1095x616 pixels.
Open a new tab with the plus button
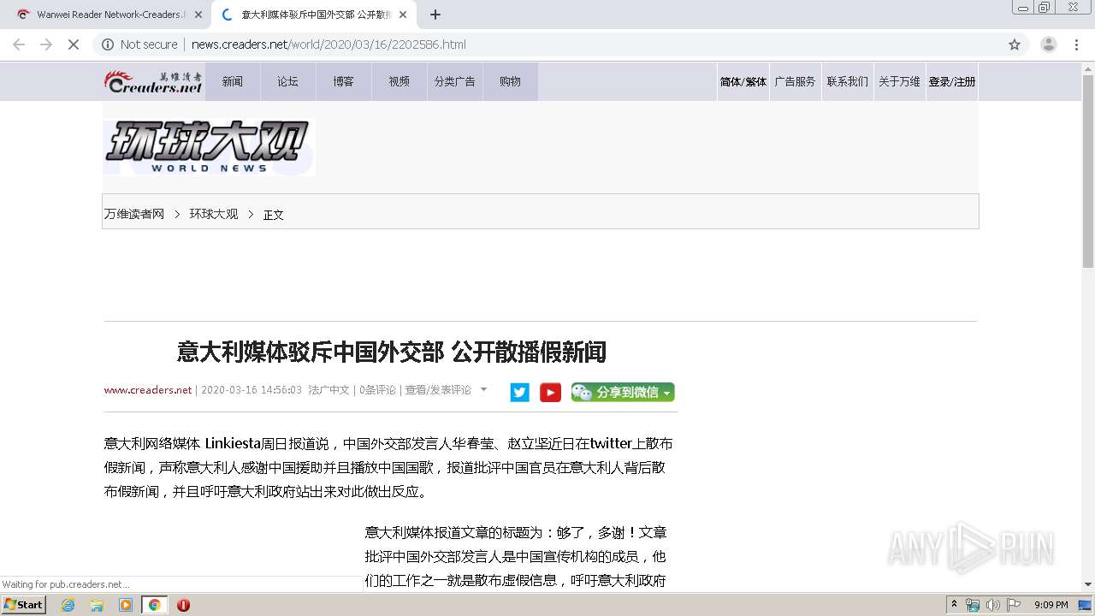[435, 15]
